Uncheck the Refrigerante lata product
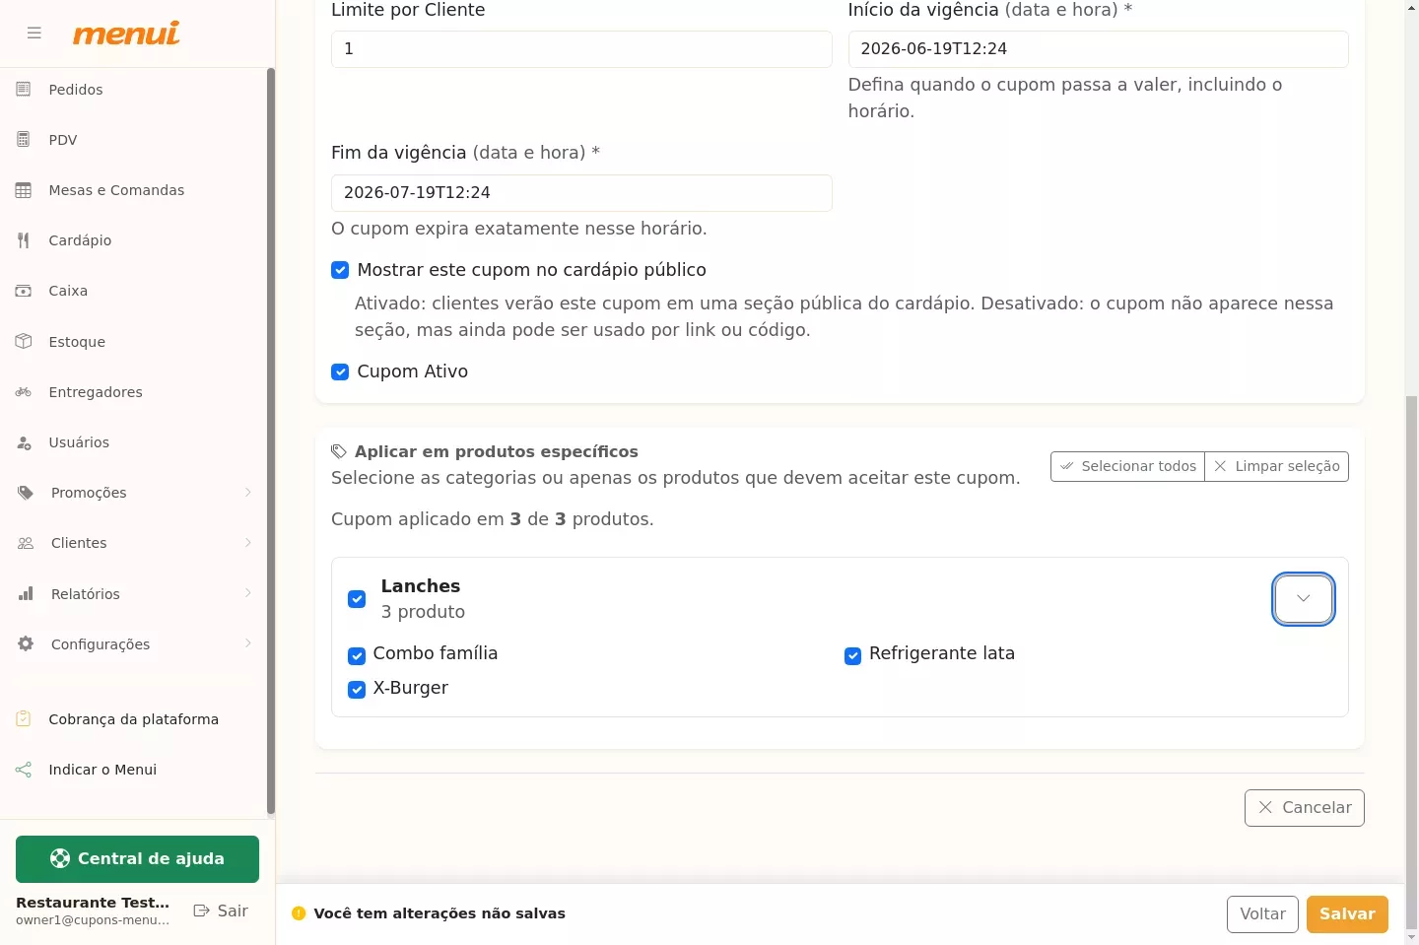The width and height of the screenshot is (1419, 945). (x=853, y=655)
